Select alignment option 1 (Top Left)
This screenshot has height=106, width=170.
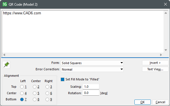[22, 87]
